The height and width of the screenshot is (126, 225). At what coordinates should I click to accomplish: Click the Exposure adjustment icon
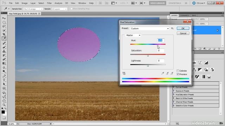[x=206, y=63]
